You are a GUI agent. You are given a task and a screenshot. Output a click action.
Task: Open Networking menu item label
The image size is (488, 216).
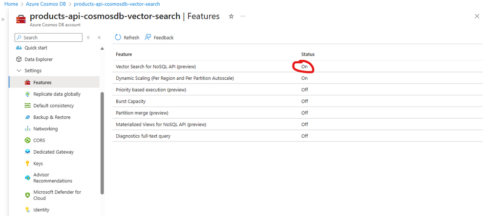click(x=45, y=128)
